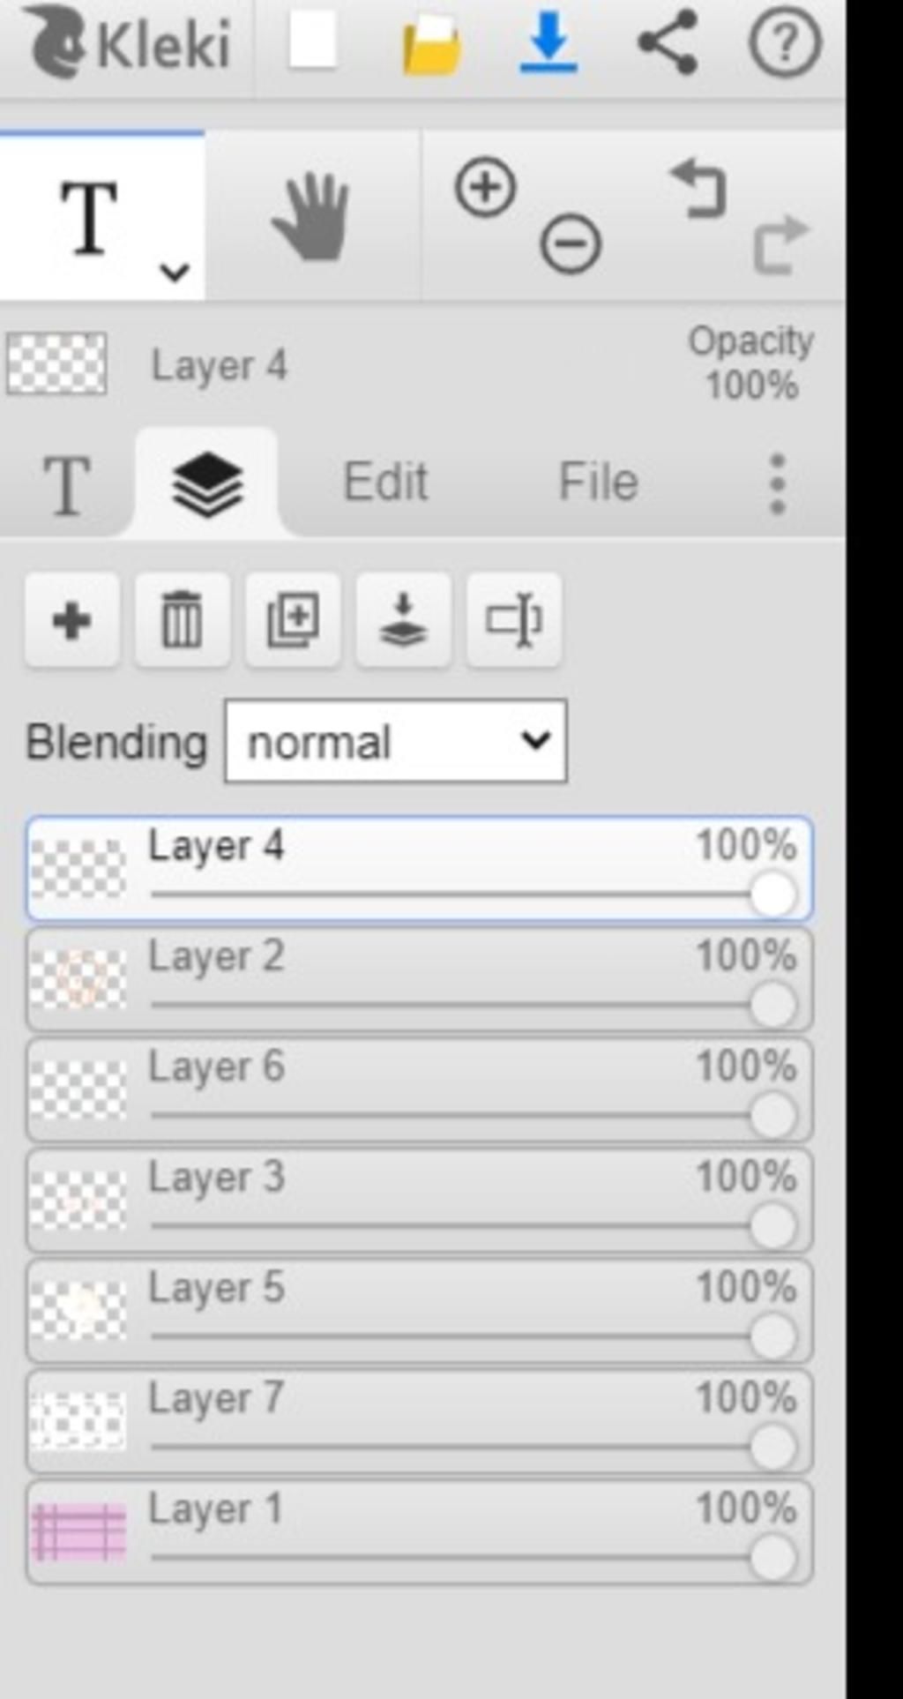
Task: Click the blue download save icon
Action: click(549, 41)
